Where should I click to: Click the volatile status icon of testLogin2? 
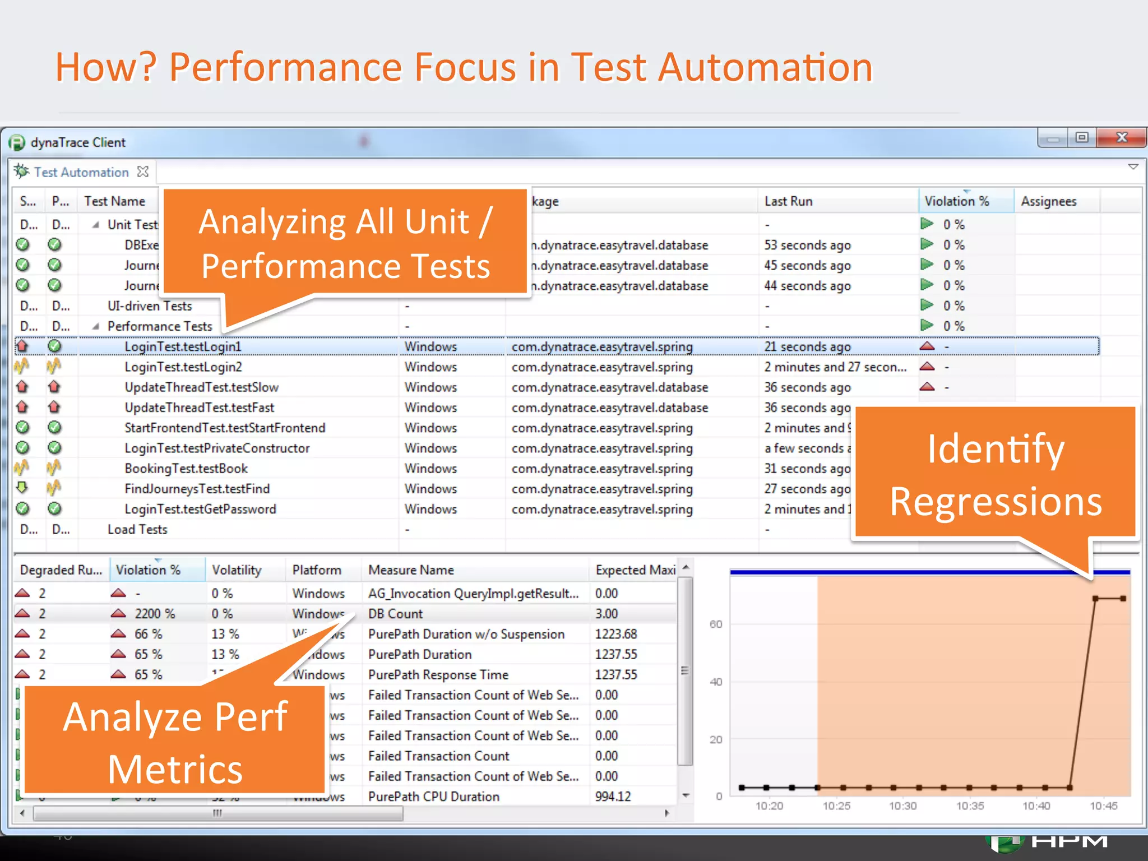click(22, 367)
